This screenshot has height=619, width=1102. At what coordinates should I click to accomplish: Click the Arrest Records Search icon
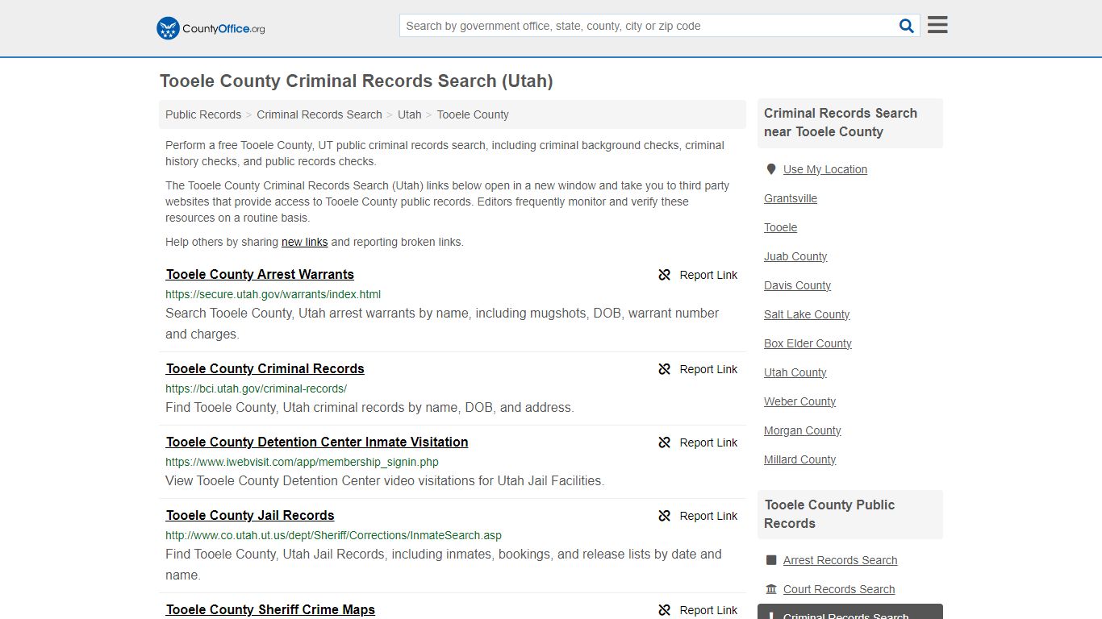point(771,560)
